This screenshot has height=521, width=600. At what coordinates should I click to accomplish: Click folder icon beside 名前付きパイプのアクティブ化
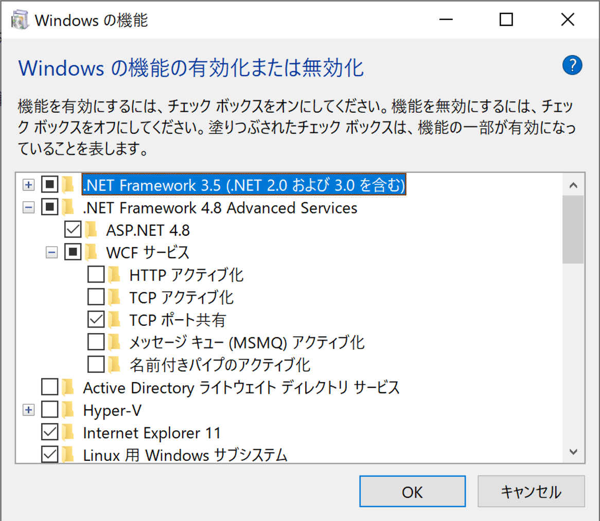pos(114,365)
